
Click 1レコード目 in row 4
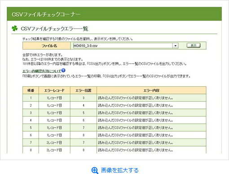[x=54, y=120]
